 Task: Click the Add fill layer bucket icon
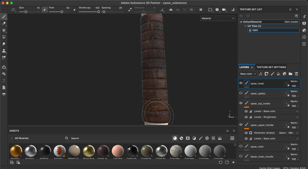tap(278, 74)
